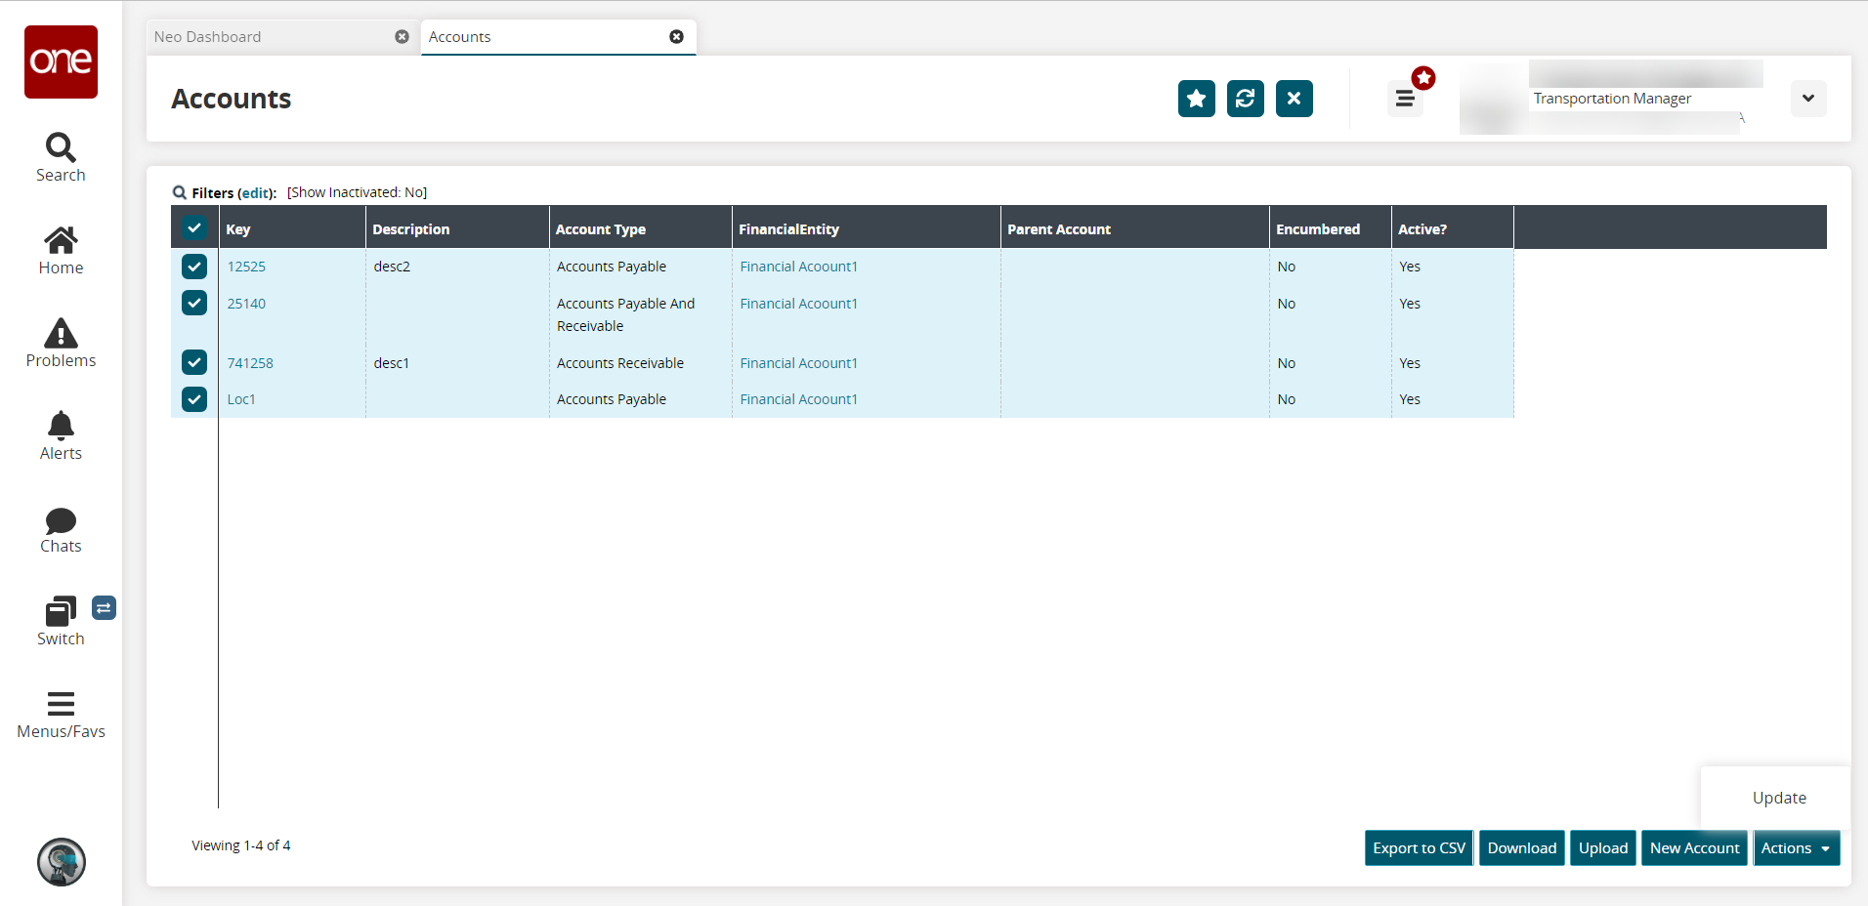The height and width of the screenshot is (906, 1868).
Task: Click the Export to CSV button
Action: [1419, 848]
